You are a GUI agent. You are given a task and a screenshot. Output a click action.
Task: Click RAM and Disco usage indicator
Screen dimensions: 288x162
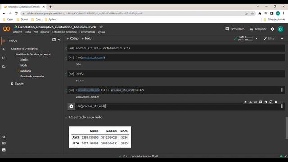click(246, 38)
